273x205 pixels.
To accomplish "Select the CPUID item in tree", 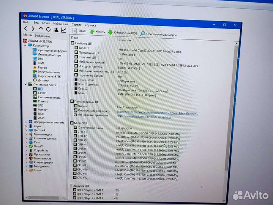I will tap(42, 93).
